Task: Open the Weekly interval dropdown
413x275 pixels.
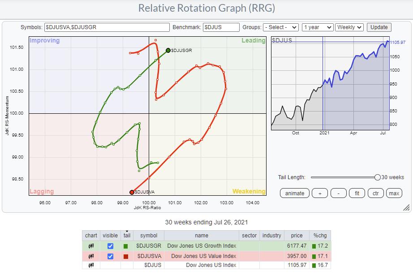Action: click(x=349, y=27)
